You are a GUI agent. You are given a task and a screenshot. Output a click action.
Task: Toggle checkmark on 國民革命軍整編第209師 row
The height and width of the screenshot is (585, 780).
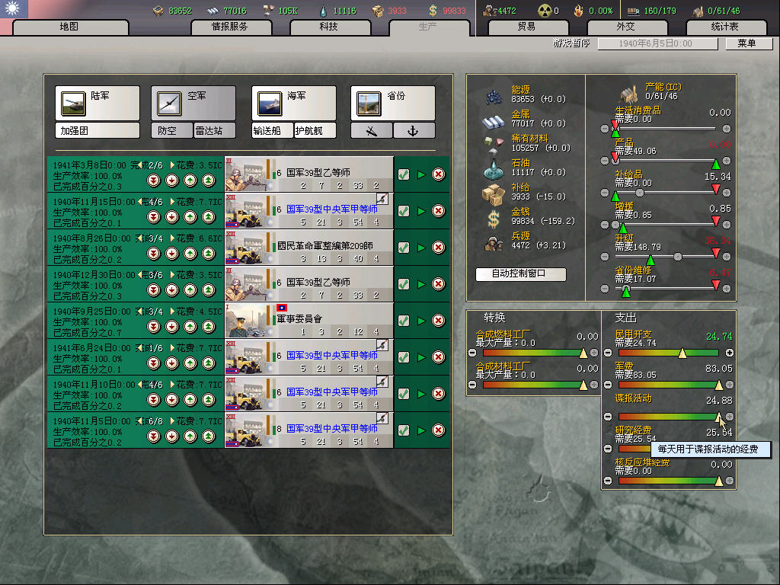pyautogui.click(x=404, y=248)
